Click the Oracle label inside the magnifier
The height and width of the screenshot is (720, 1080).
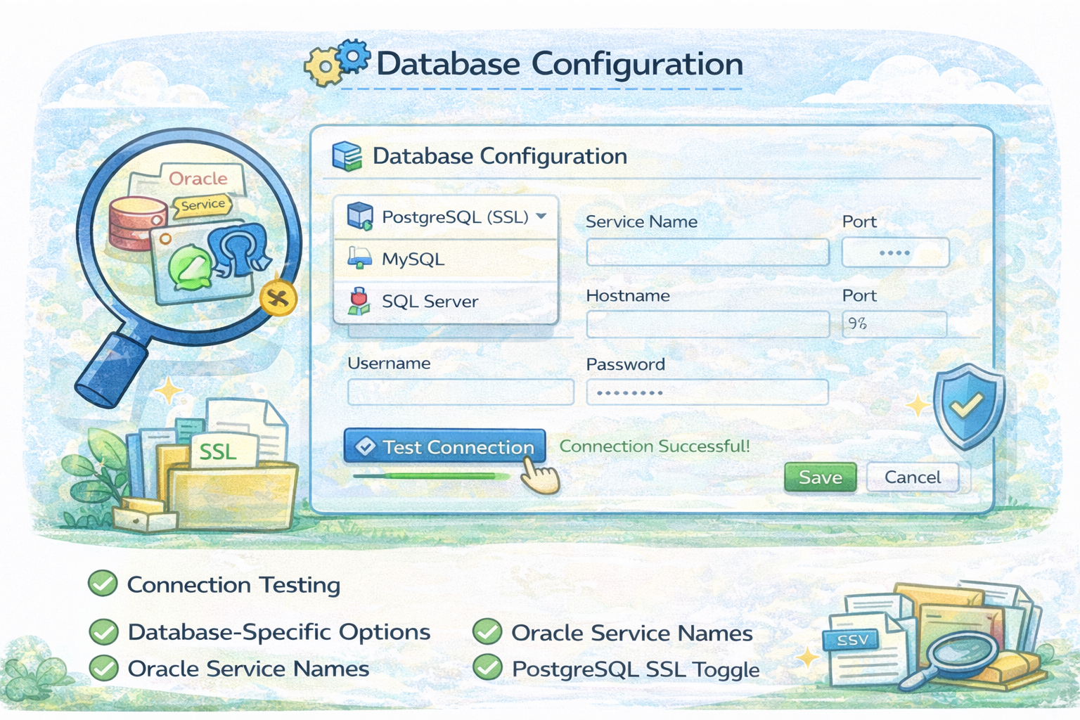[x=198, y=179]
